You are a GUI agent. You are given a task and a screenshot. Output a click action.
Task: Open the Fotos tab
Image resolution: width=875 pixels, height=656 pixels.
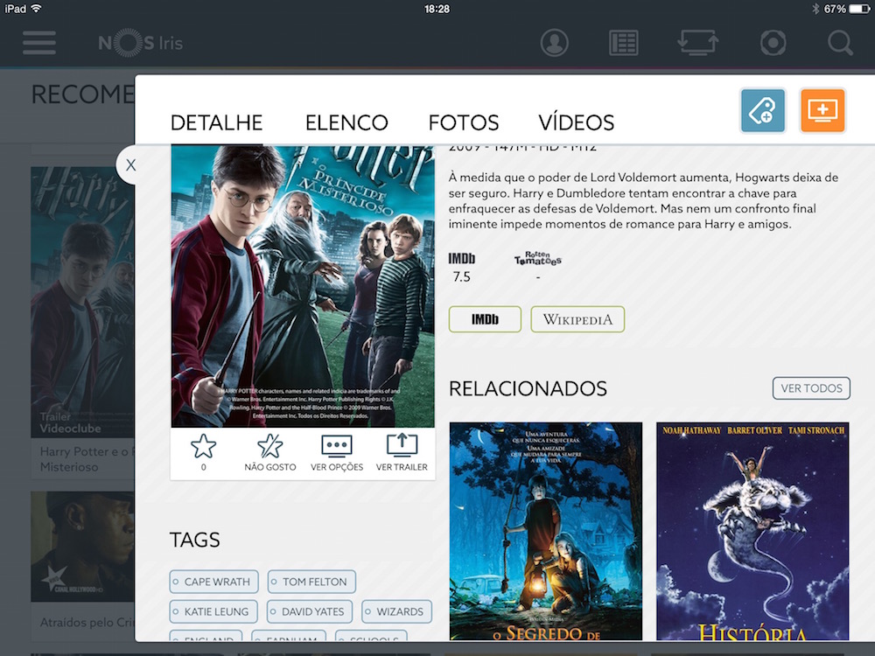click(x=464, y=122)
